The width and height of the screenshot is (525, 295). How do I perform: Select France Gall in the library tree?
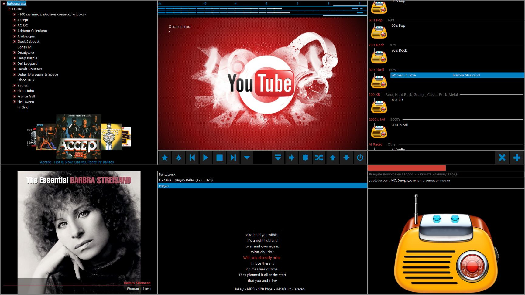pos(26,96)
